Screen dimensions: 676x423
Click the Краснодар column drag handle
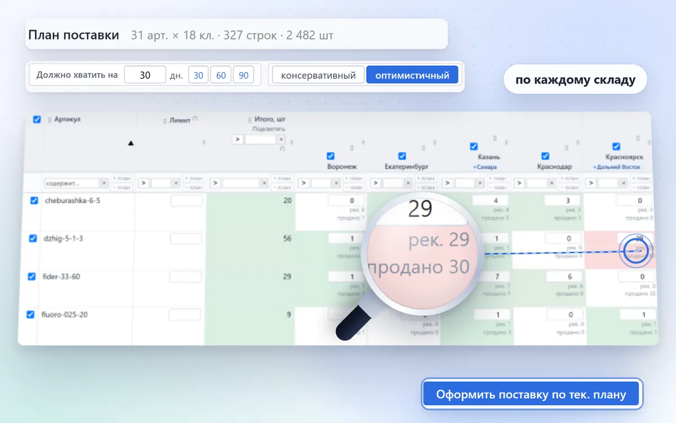coord(566,148)
